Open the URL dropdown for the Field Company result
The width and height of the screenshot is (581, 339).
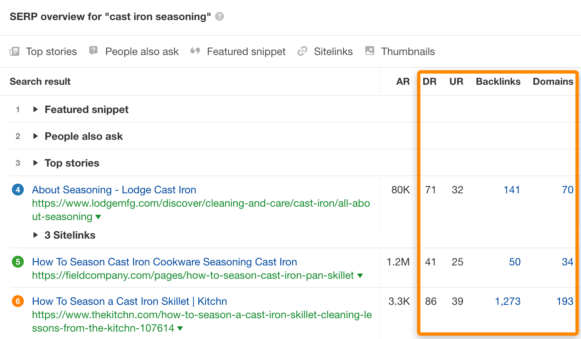point(360,275)
